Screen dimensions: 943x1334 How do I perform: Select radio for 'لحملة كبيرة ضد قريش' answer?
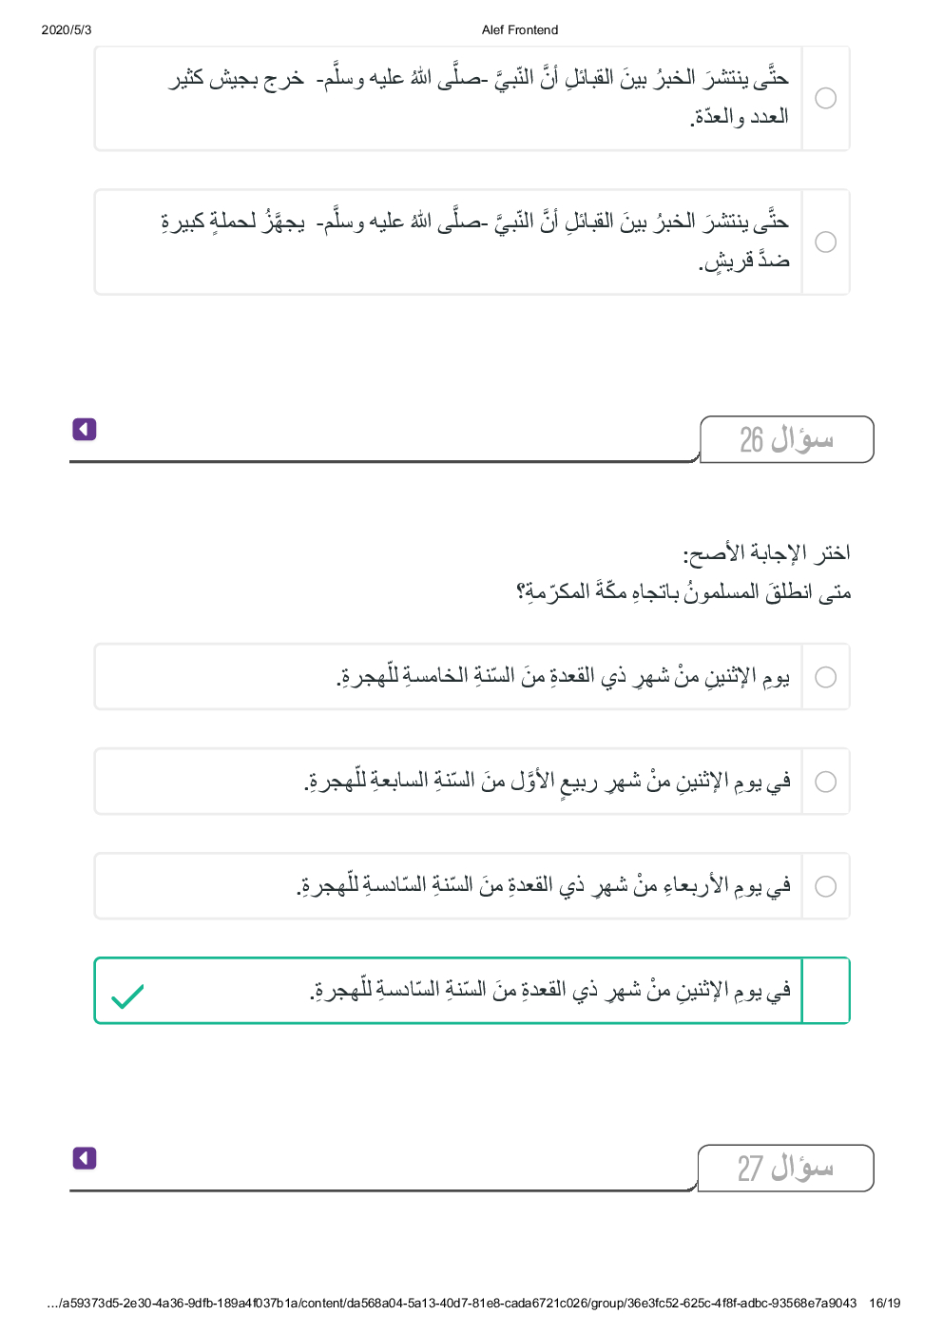[x=826, y=242]
